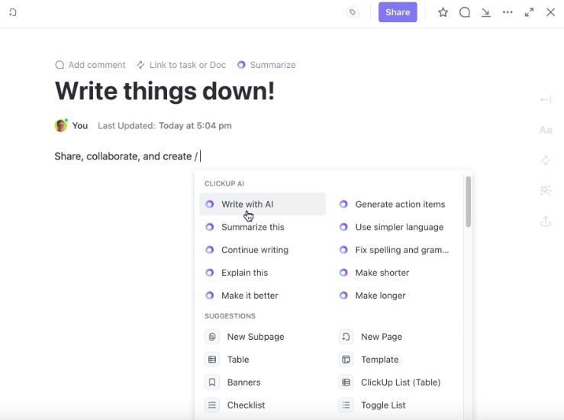Screen dimensions: 564x420
Task: Click the Template icon
Action: click(346, 359)
